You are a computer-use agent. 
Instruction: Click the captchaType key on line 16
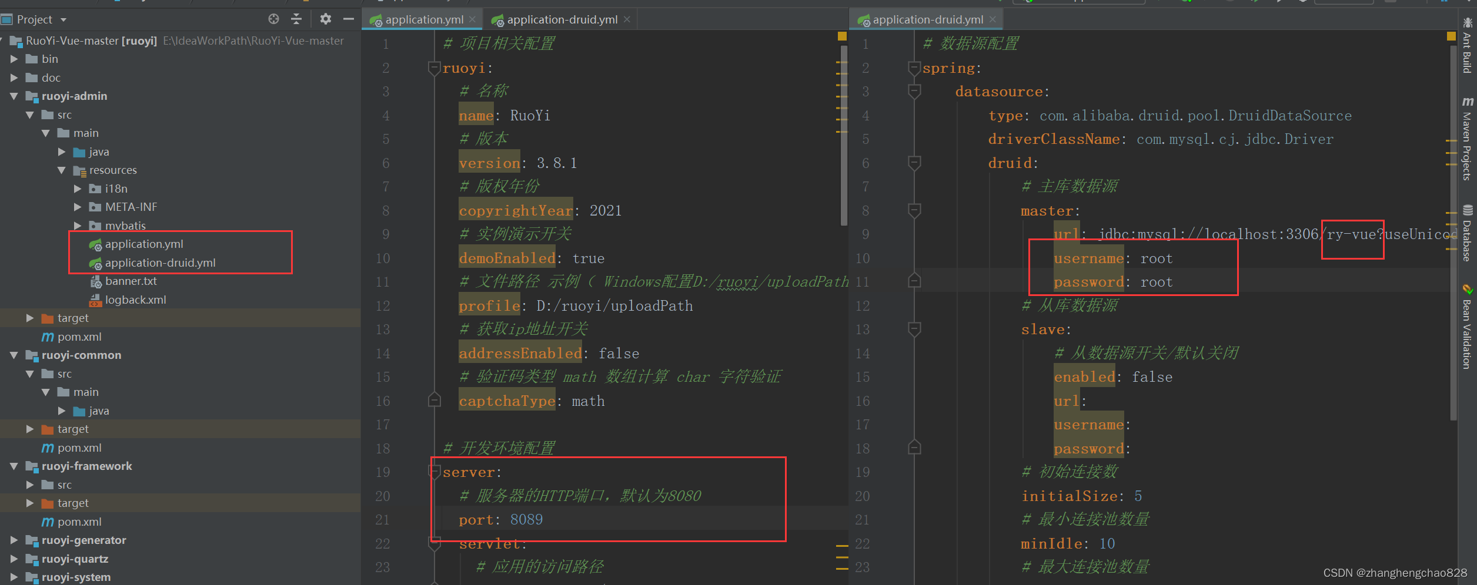507,401
